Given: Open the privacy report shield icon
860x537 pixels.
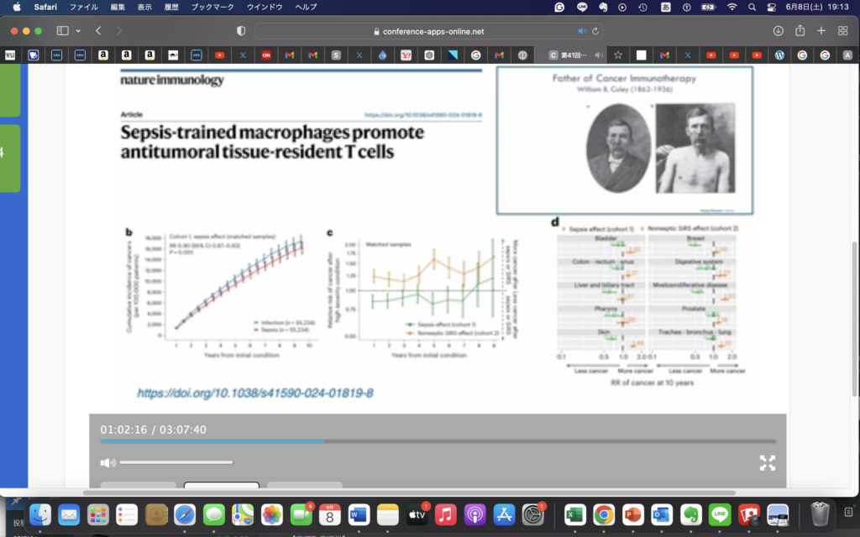Looking at the screenshot, I should (241, 31).
